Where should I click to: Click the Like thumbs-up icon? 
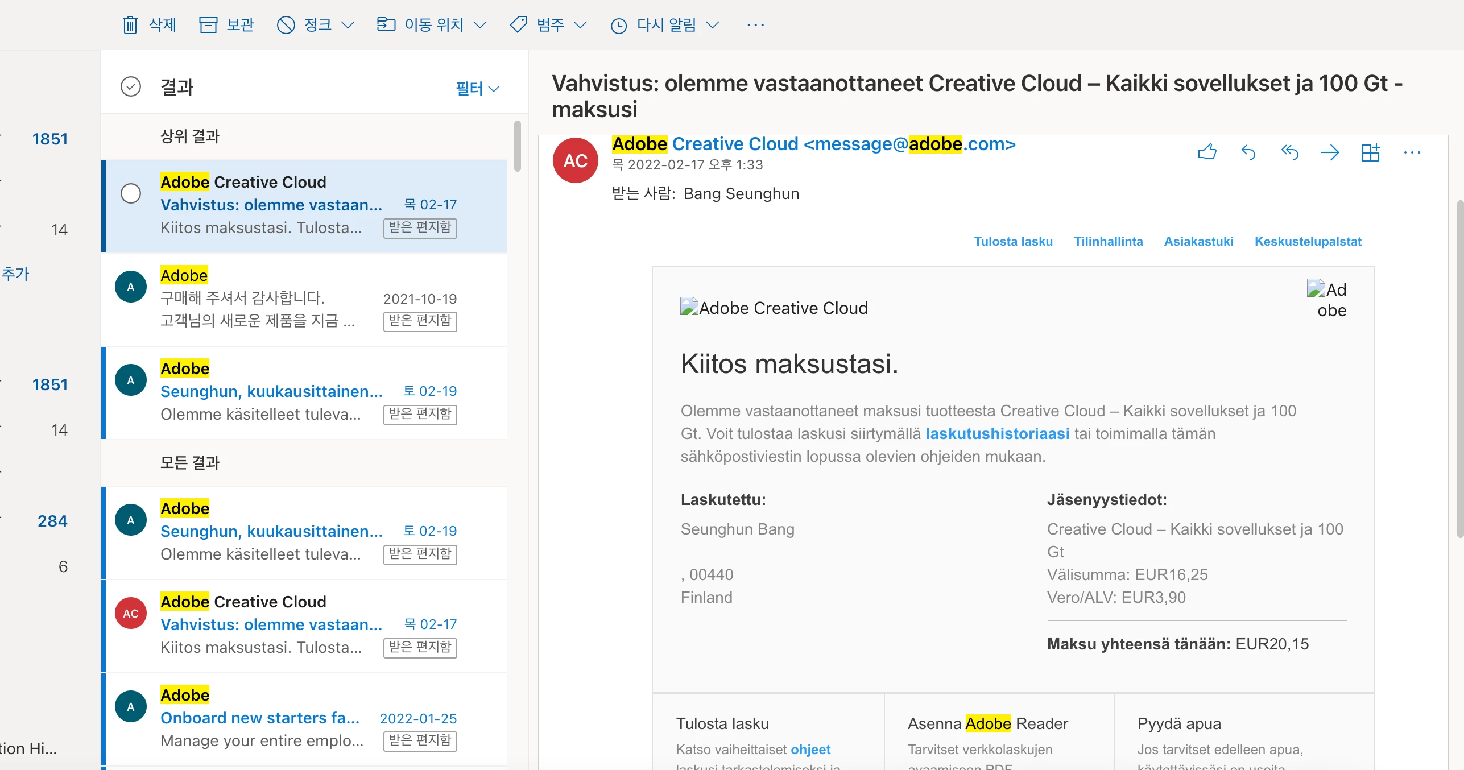(1207, 152)
